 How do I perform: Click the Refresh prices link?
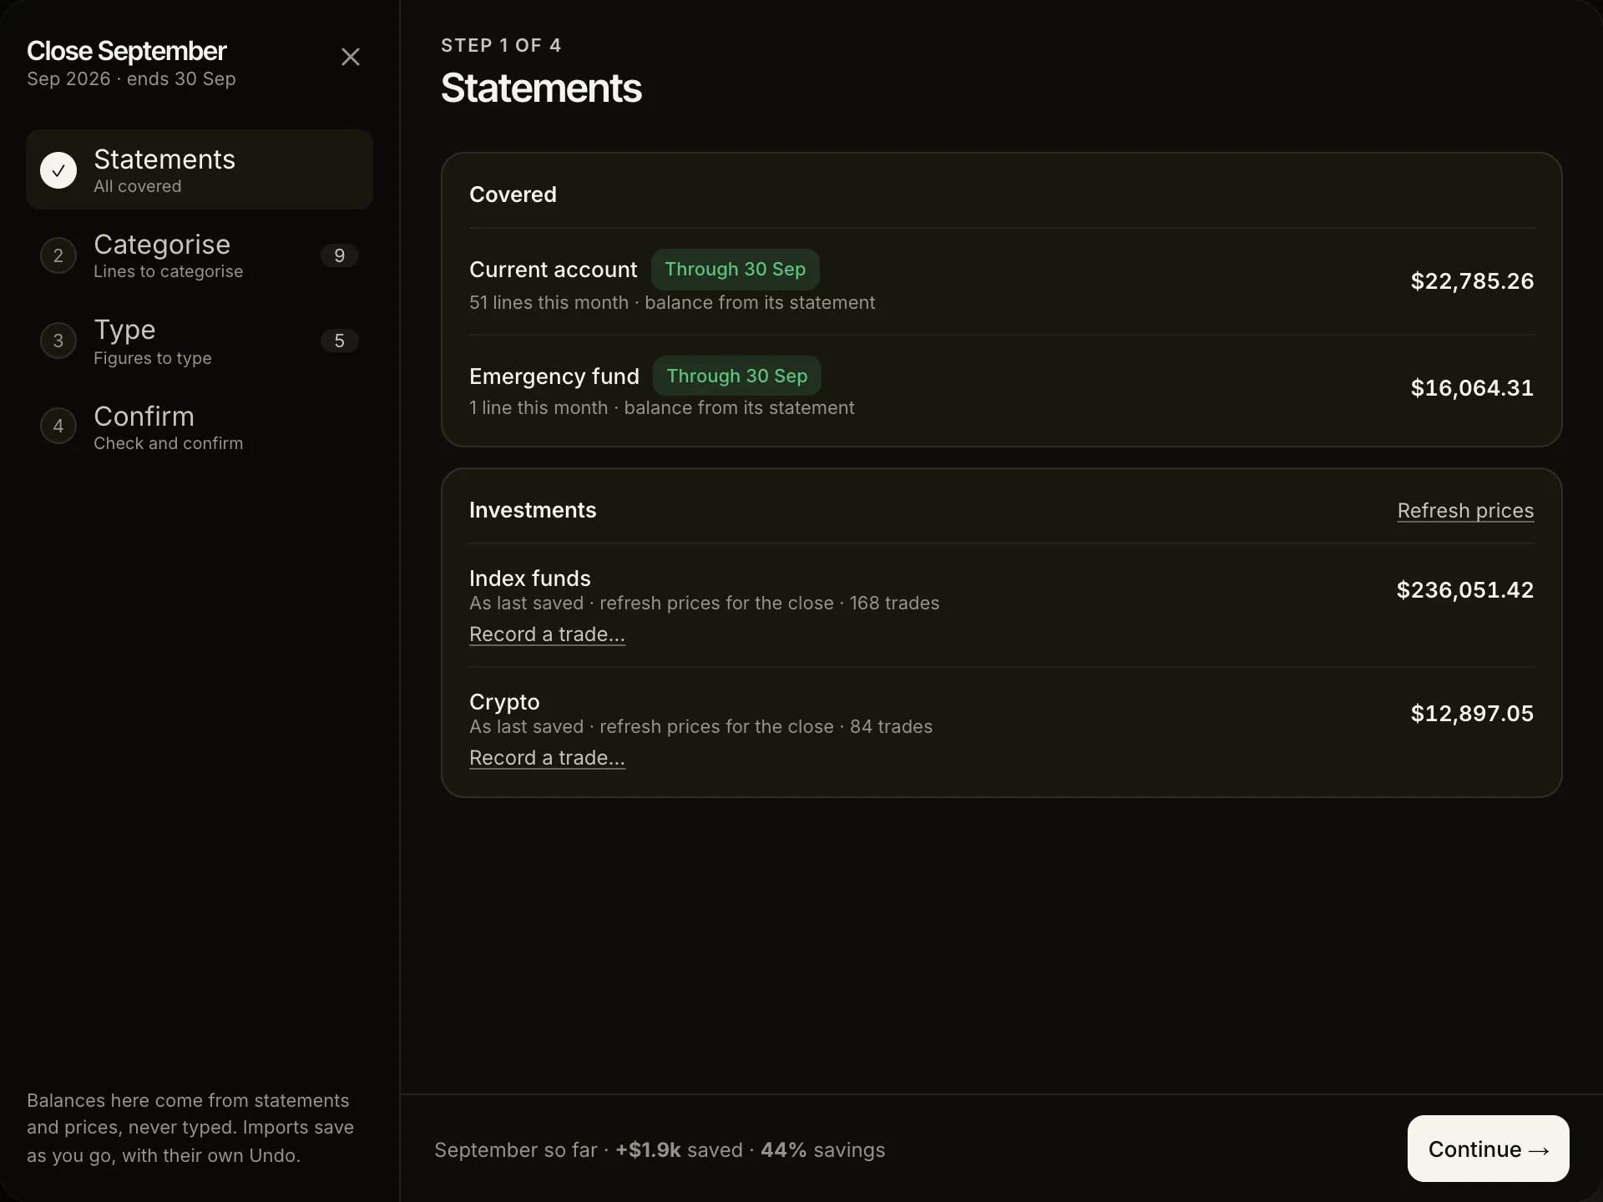point(1465,511)
